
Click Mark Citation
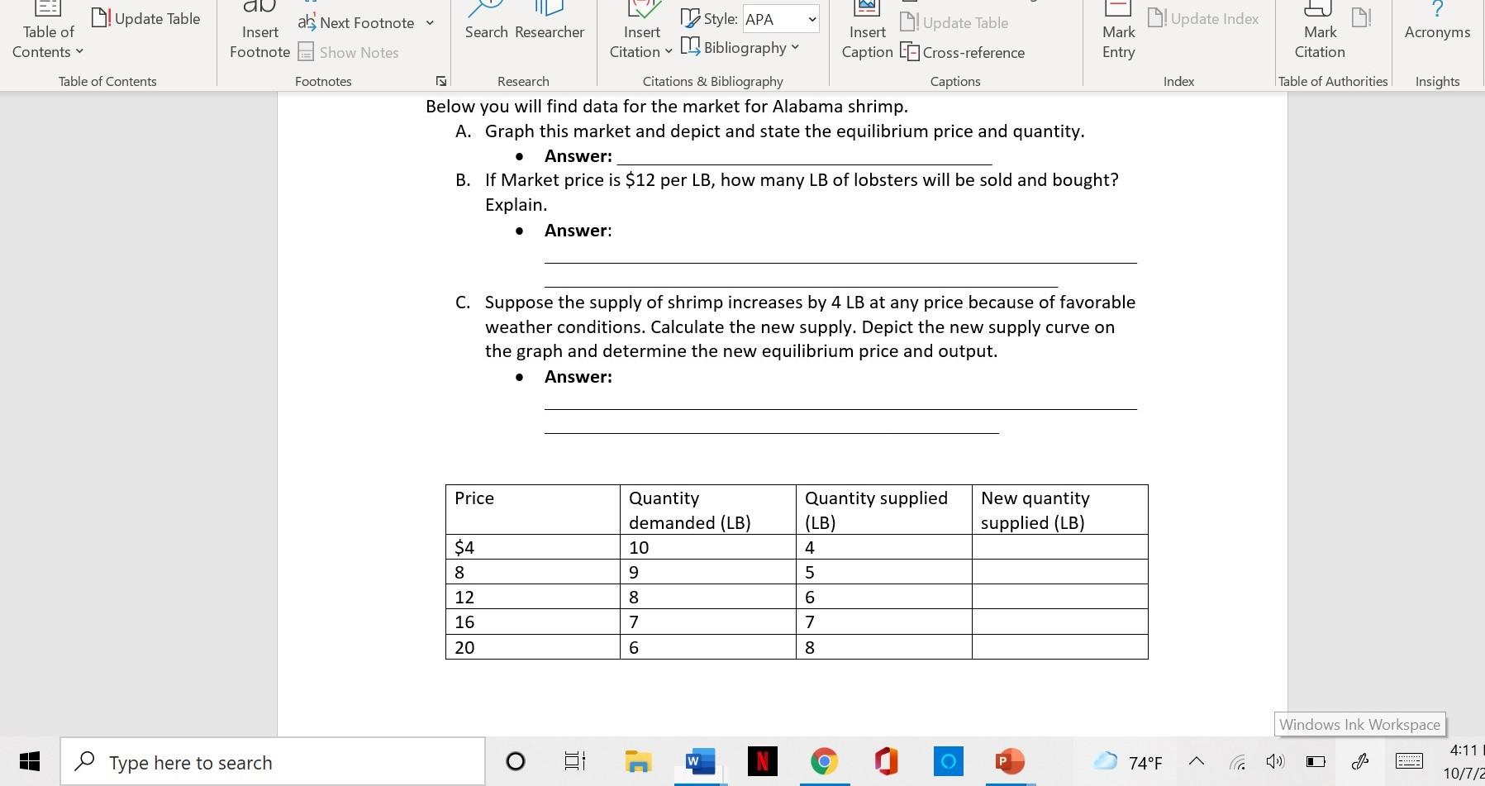[x=1320, y=33]
